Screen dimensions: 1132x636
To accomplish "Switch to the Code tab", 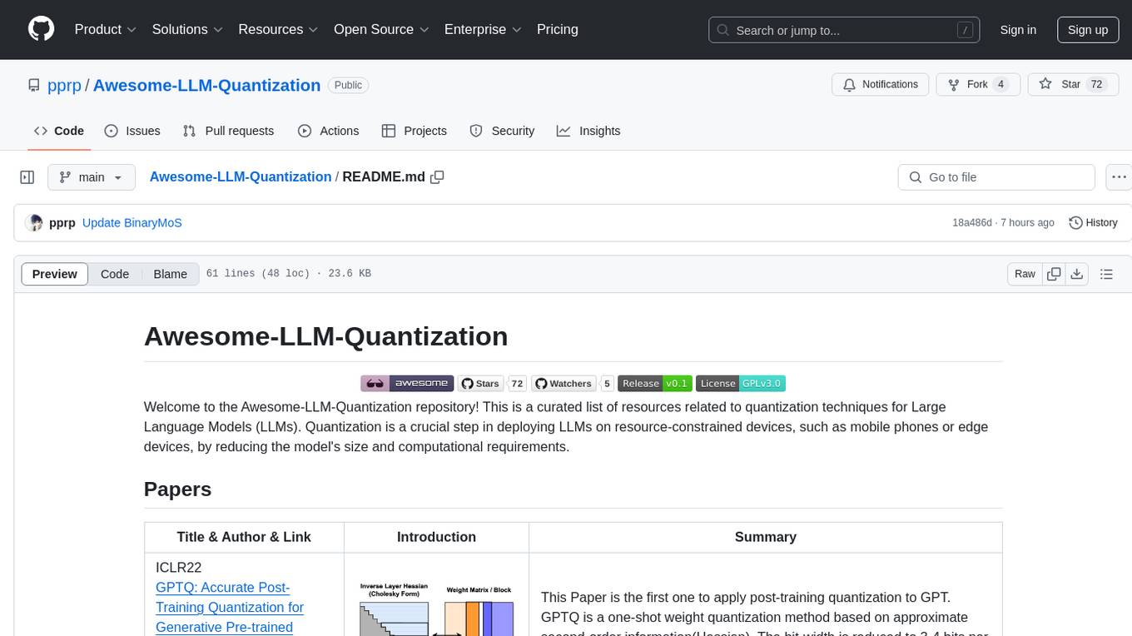I will (58, 131).
